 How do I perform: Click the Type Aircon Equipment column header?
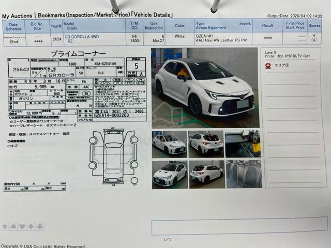point(223,25)
